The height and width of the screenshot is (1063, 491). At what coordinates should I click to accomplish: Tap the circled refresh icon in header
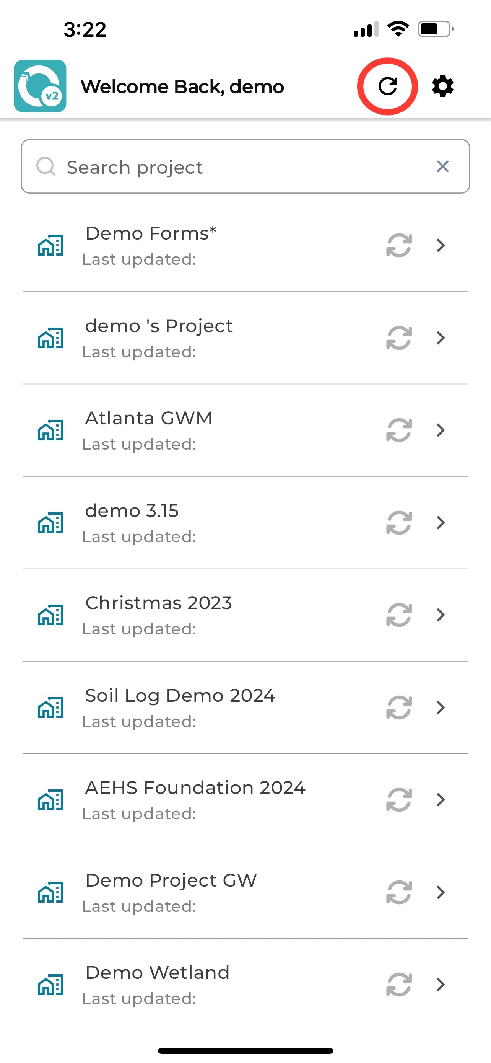click(x=387, y=86)
